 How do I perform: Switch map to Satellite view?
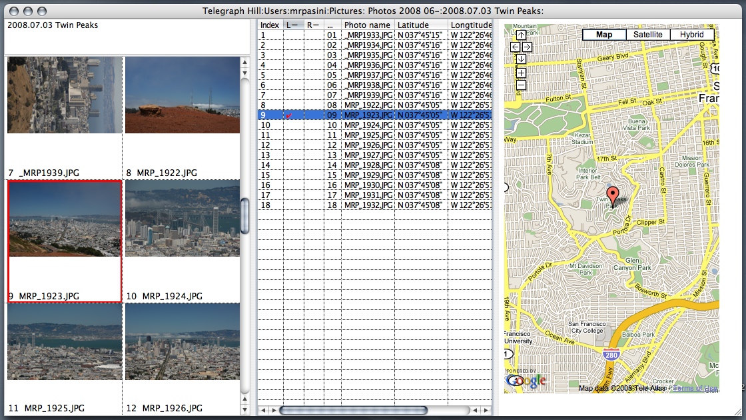tap(647, 35)
